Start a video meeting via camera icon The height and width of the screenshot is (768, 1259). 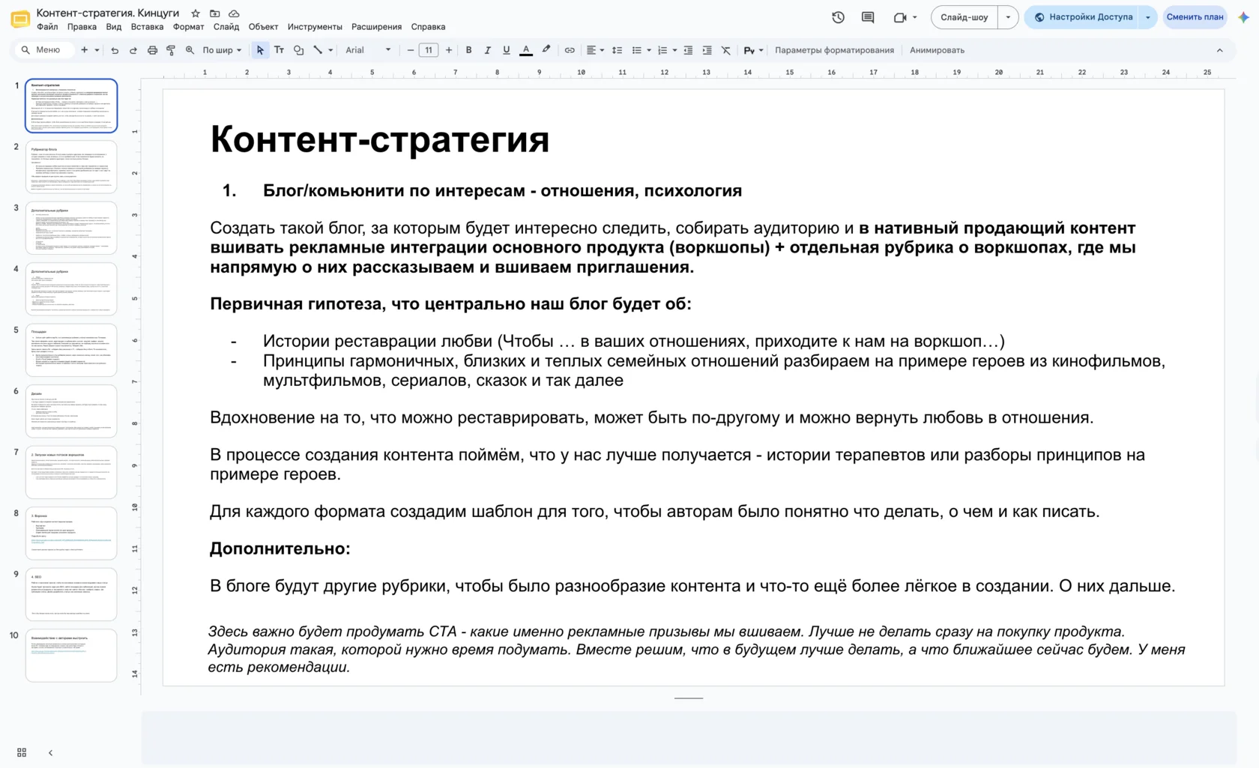point(900,17)
